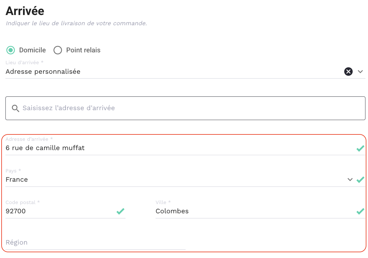Image resolution: width=368 pixels, height=258 pixels.
Task: Click the Point relais label text
Action: tap(83, 50)
